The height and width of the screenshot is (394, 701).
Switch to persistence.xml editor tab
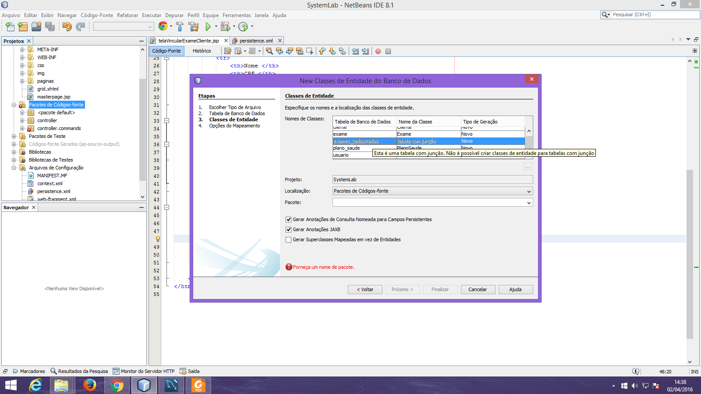pos(256,41)
